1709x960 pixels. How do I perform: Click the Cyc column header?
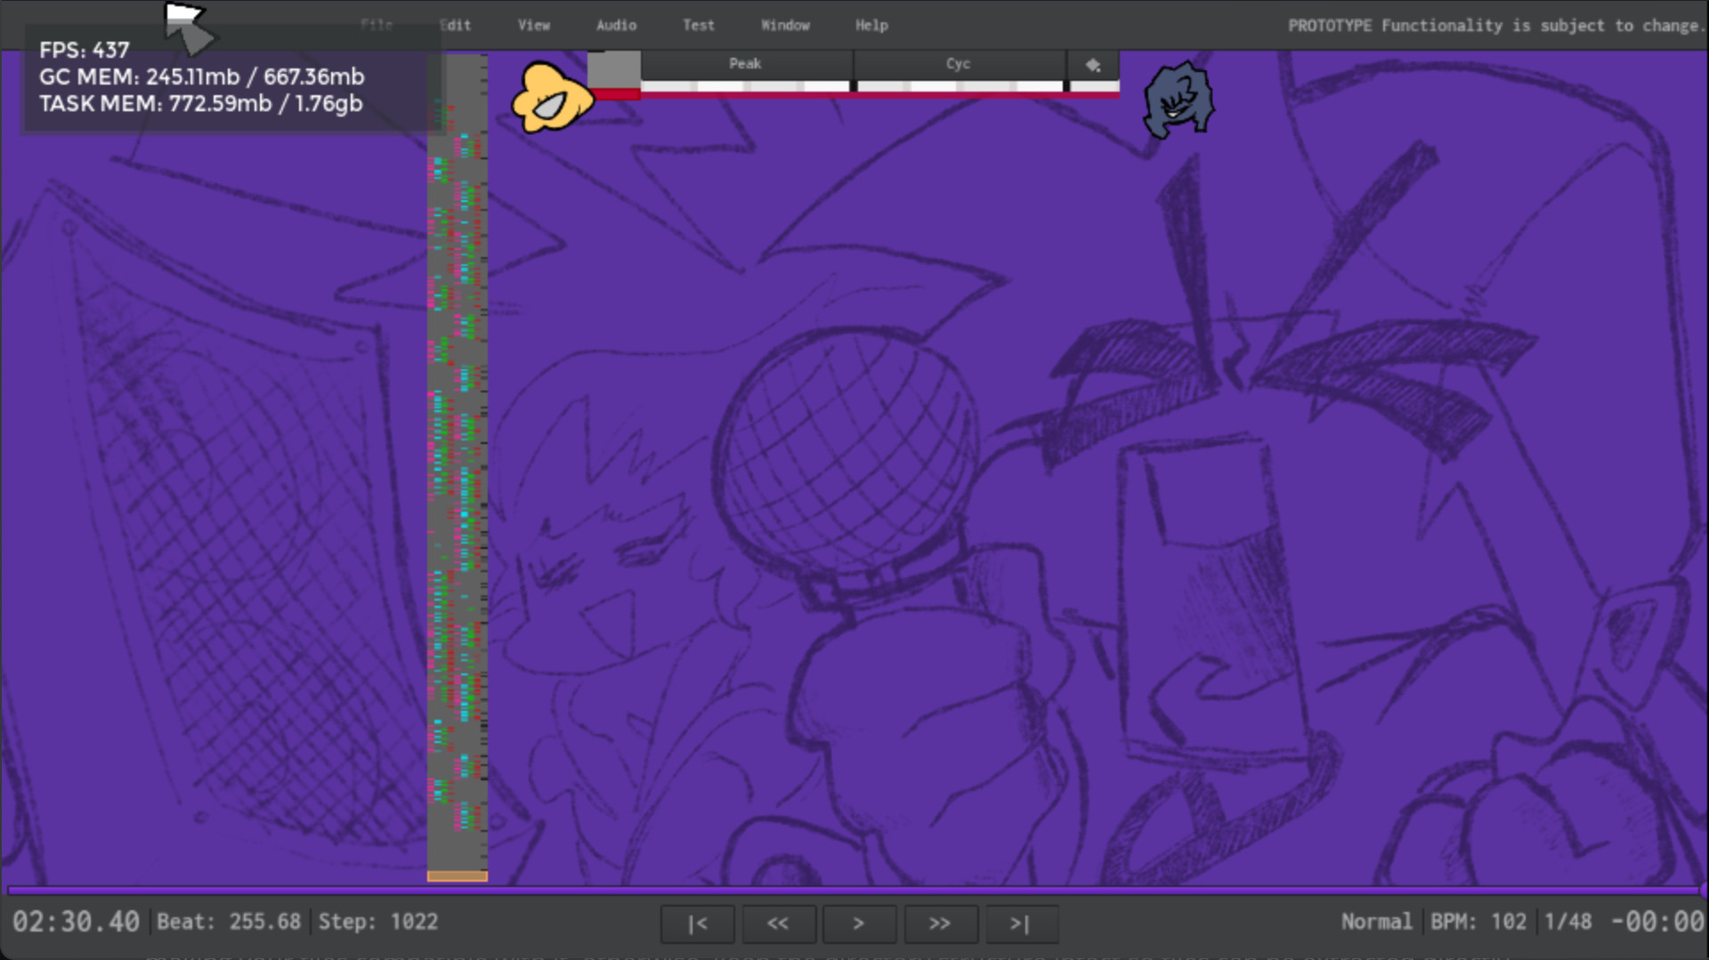(959, 64)
